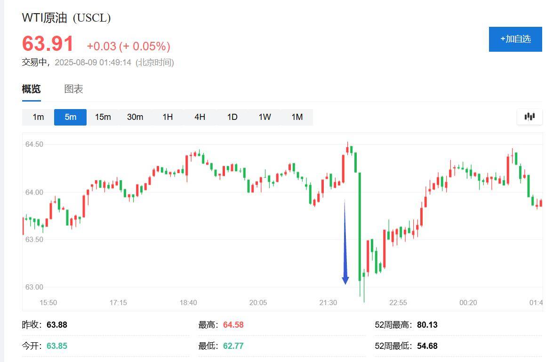
Task: Click the +加自选 watchlist button
Action: coord(515,39)
